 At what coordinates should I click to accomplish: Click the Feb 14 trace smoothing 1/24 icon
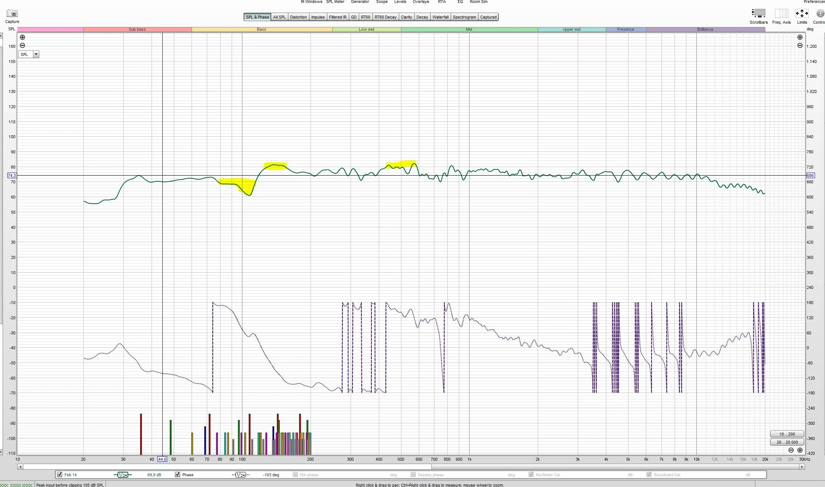pyautogui.click(x=123, y=475)
